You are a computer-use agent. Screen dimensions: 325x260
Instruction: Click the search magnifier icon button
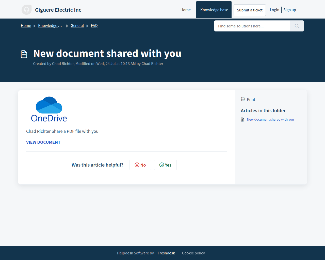[x=297, y=26]
